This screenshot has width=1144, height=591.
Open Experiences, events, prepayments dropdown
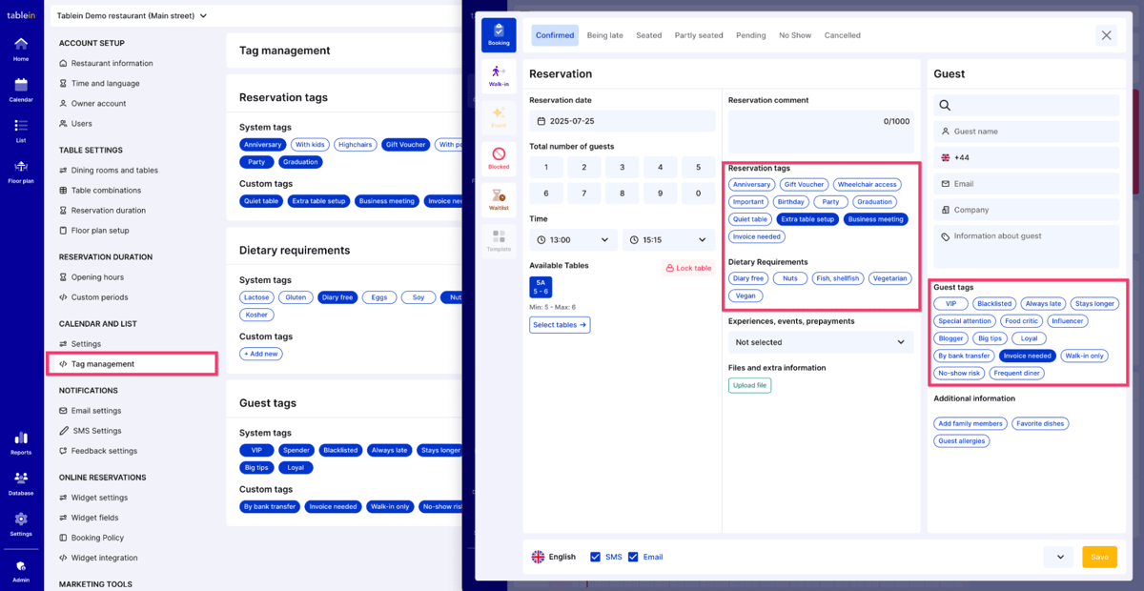point(820,342)
